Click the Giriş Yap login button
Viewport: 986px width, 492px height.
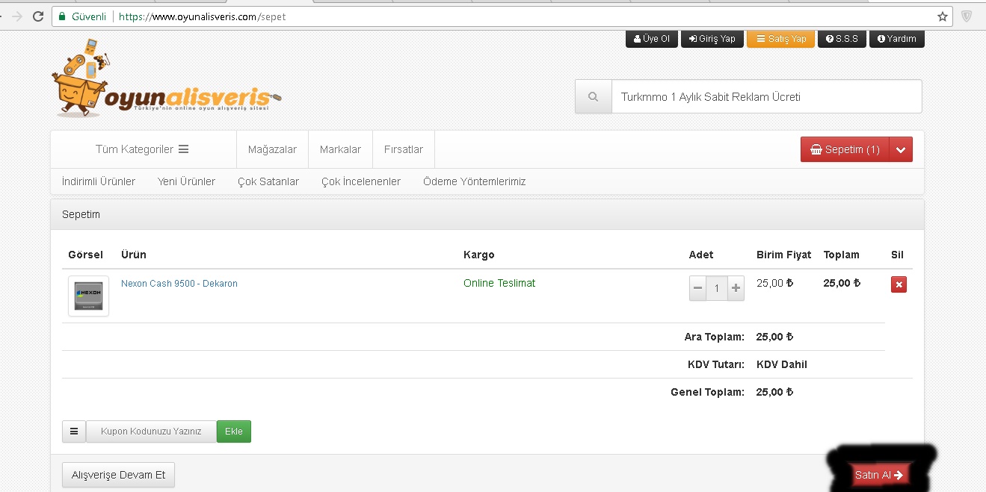coord(712,39)
